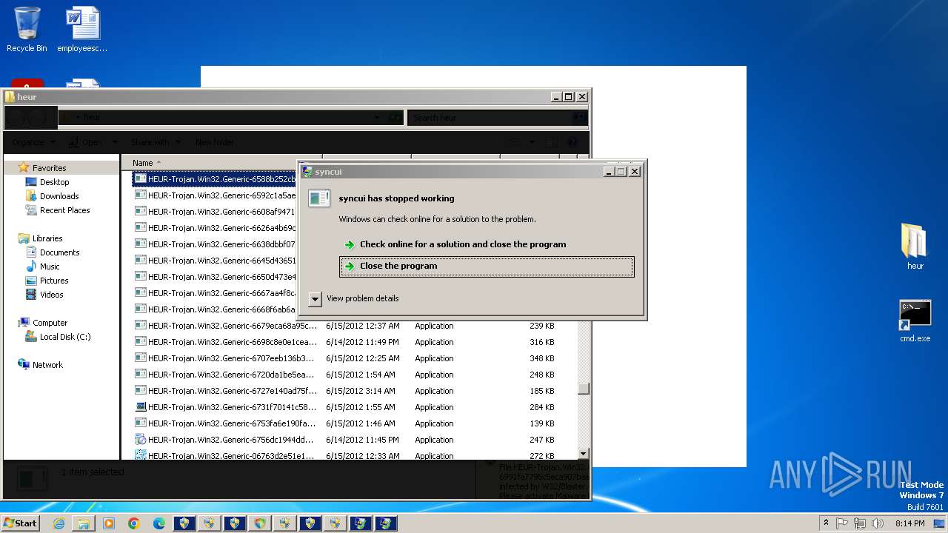Image resolution: width=948 pixels, height=533 pixels.
Task: Open Recycle Bin on desktop
Action: coord(27,30)
